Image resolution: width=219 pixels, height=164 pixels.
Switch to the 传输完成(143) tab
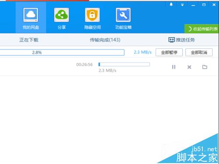pos(105,40)
